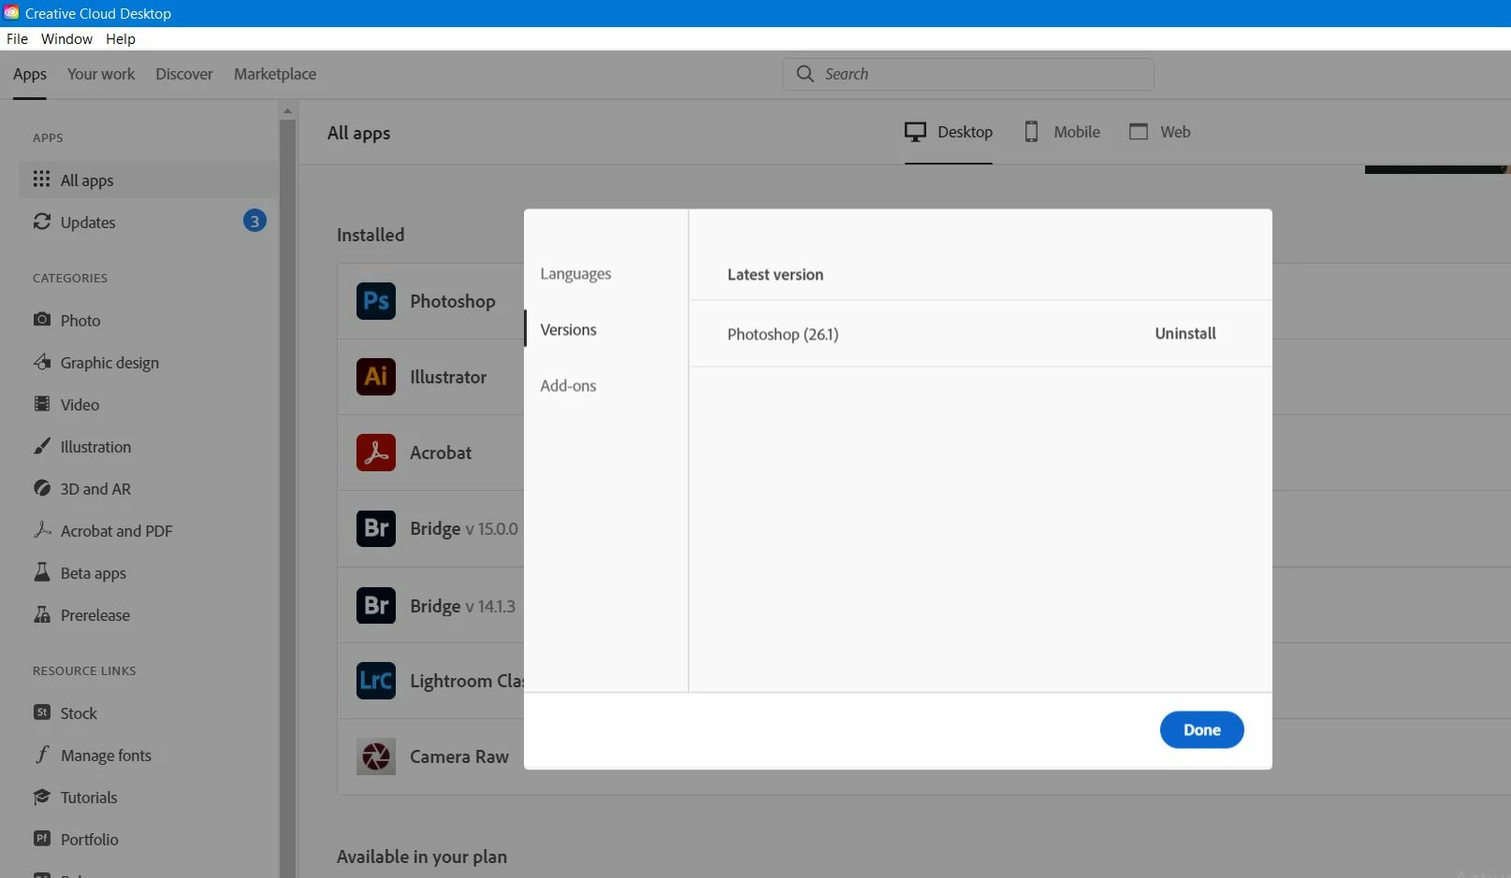This screenshot has width=1511, height=878.
Task: Open the File menu
Action: [x=17, y=39]
